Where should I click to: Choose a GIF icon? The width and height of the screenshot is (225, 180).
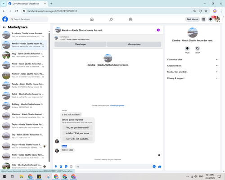[x=71, y=166]
